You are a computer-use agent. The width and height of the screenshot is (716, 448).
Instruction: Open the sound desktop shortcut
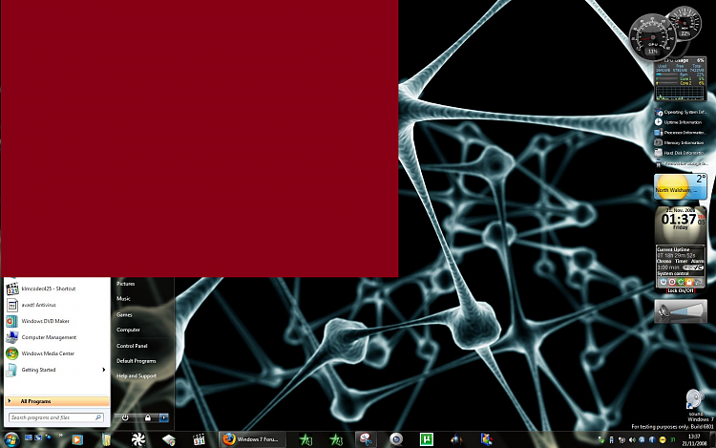pos(695,402)
